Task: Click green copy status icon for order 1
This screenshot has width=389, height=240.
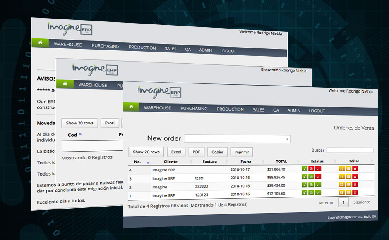Action: tap(311, 192)
